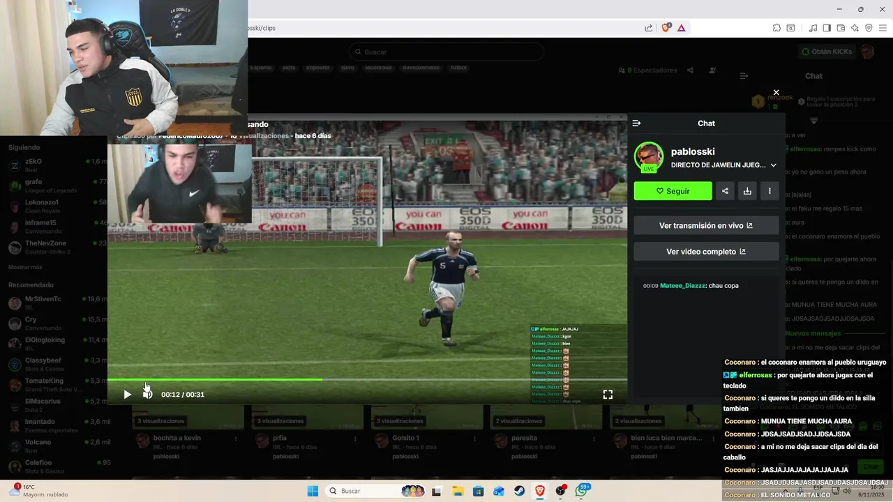Click the Espectadores viewer count
Viewport: 893px width, 502px height.
click(x=647, y=70)
